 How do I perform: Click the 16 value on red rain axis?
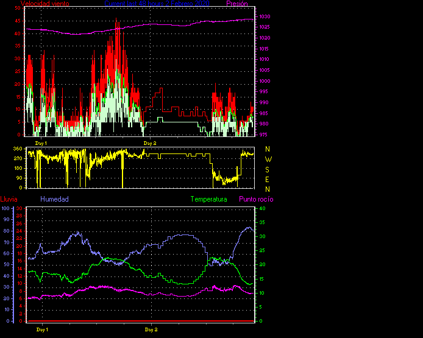(20, 261)
